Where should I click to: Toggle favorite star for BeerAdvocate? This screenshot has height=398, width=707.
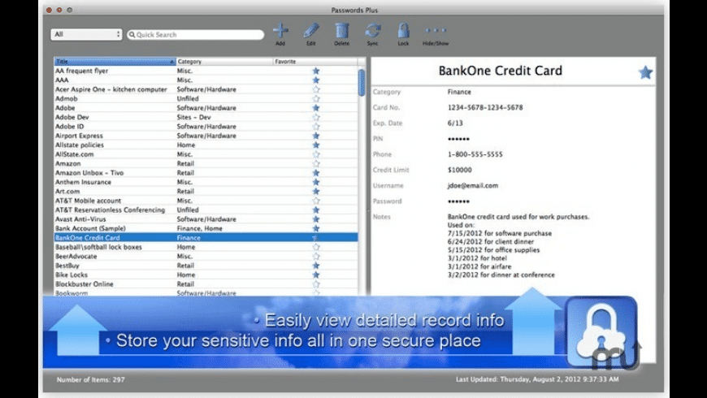(316, 257)
